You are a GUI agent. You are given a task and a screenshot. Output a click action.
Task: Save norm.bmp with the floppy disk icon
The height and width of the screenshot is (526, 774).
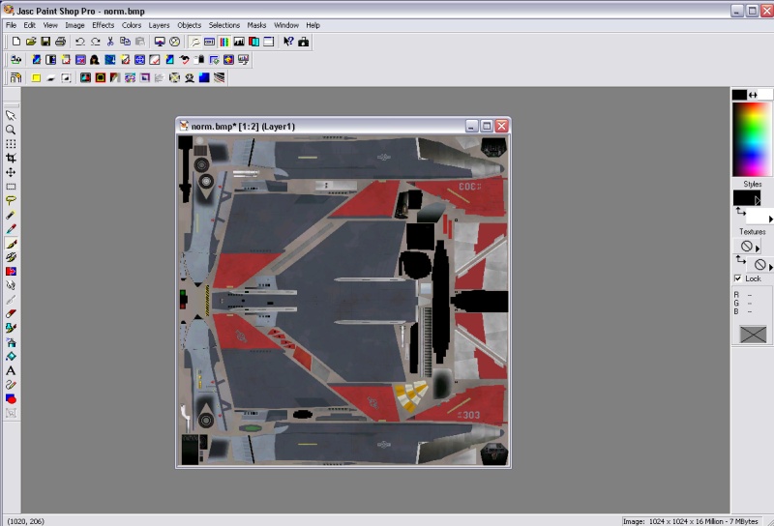tap(45, 42)
